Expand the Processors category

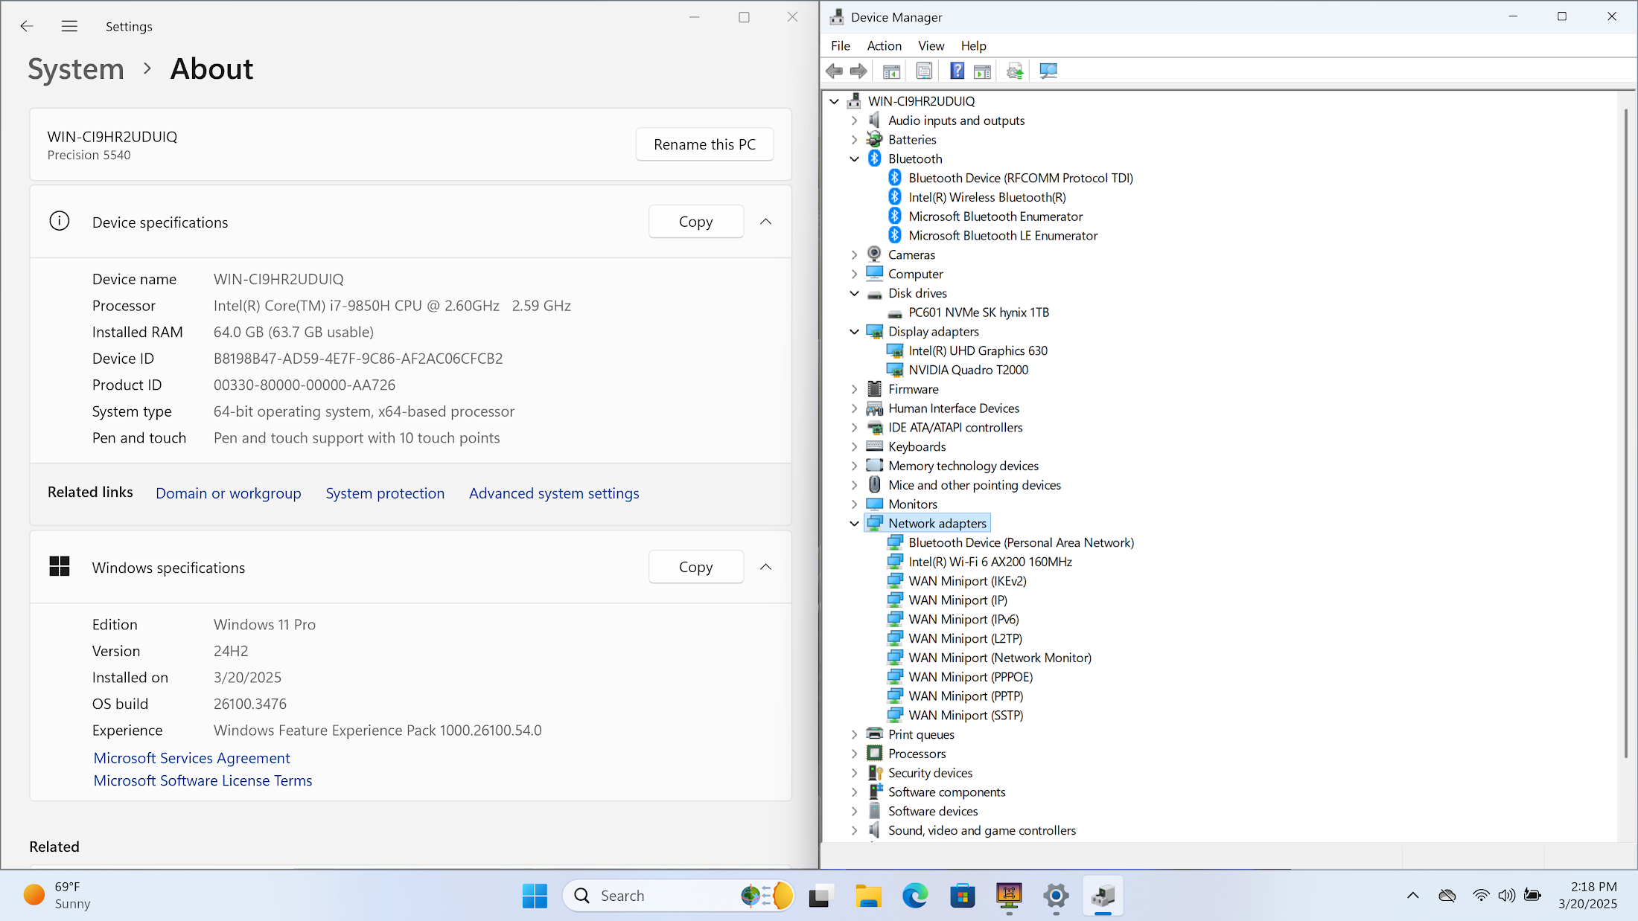(855, 754)
